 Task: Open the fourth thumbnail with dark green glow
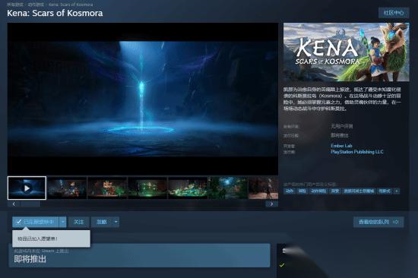(x=147, y=188)
